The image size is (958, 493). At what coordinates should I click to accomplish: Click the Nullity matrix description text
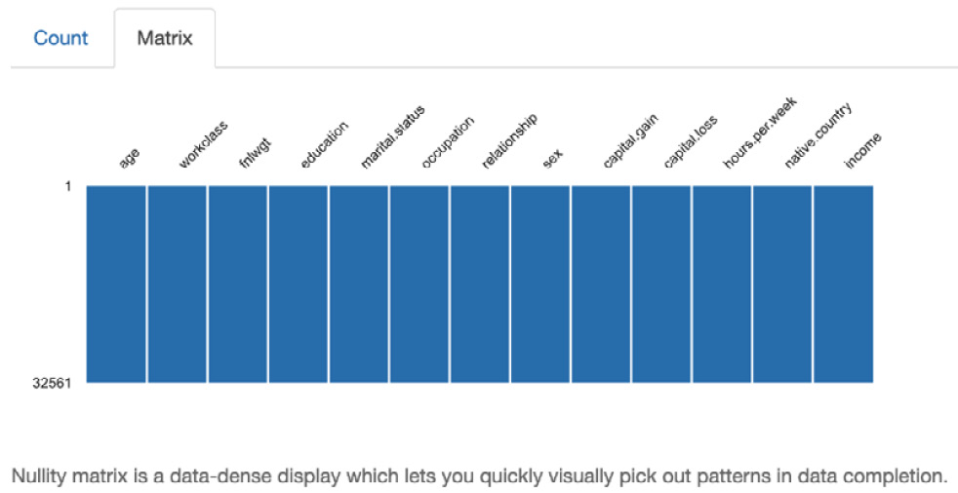point(479,475)
